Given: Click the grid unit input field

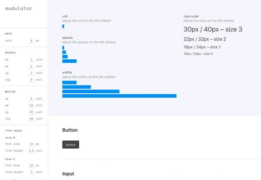Looking at the screenshot, I should tap(31, 41).
